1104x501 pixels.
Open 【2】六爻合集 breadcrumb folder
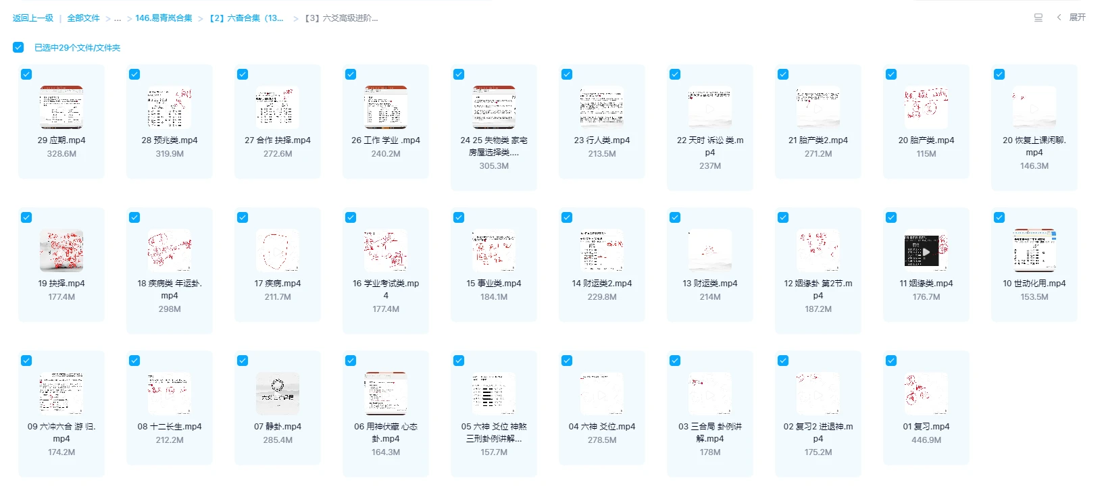(246, 18)
